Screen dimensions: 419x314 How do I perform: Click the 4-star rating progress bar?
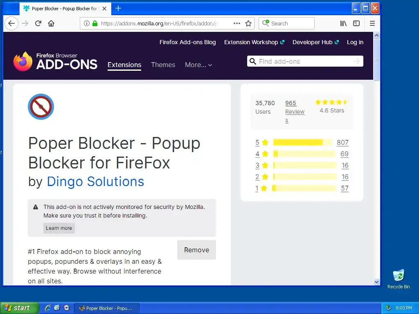304,154
